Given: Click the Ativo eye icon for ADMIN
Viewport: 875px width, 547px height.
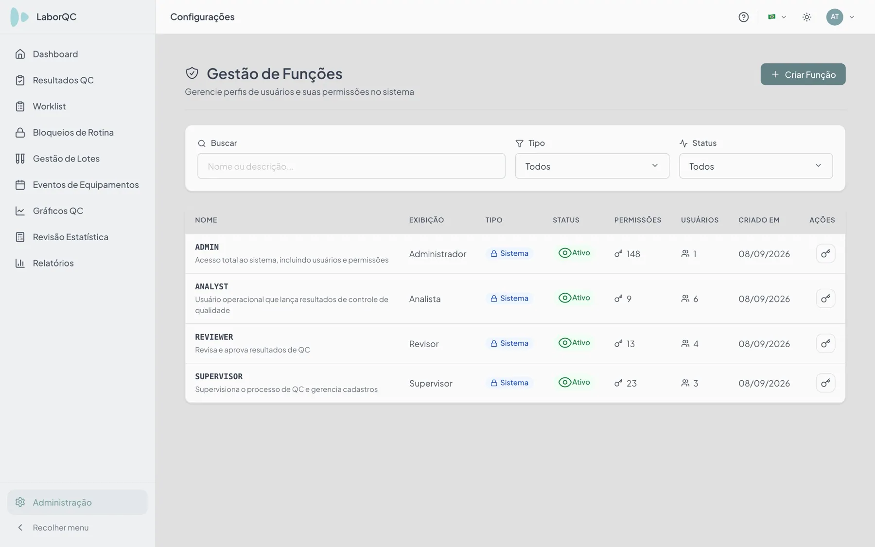Looking at the screenshot, I should point(564,253).
